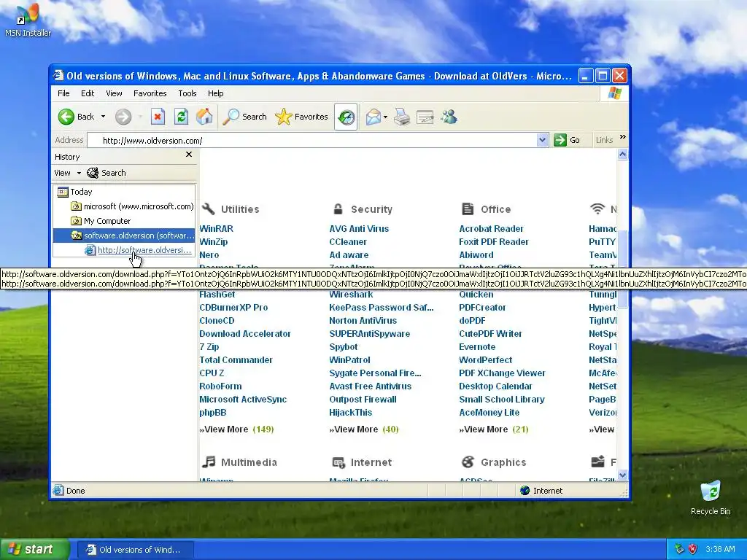Click the Multimedia music note icon
The image size is (747, 560).
click(x=209, y=462)
